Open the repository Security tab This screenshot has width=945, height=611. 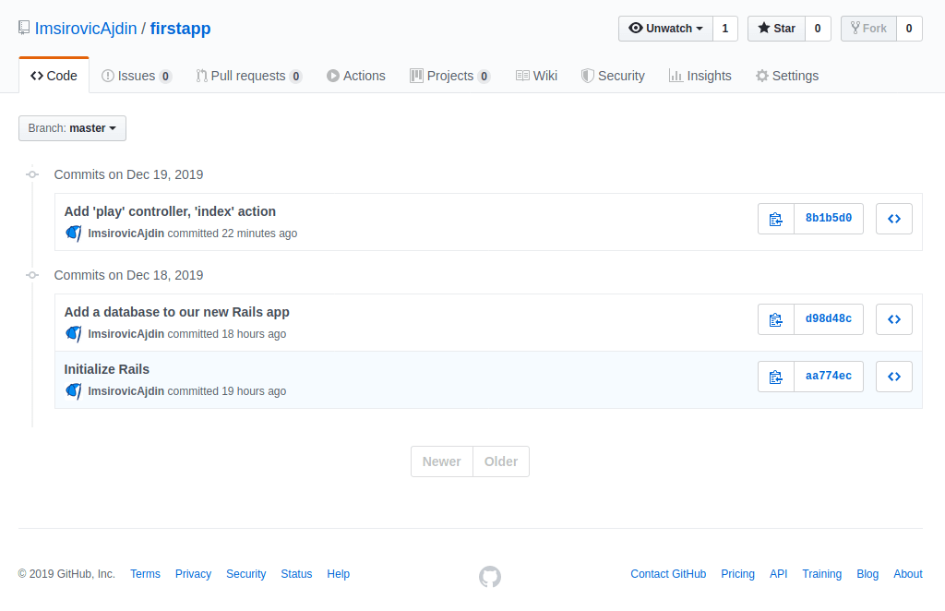coord(613,76)
